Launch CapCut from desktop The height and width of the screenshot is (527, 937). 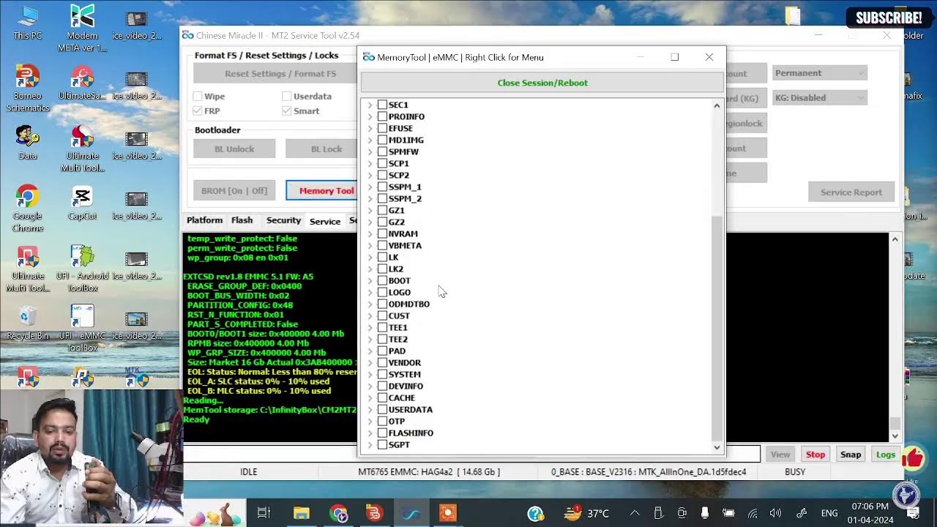[x=82, y=202]
